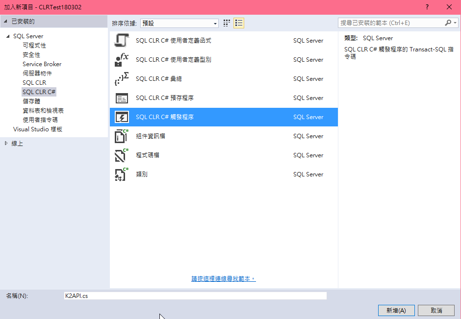
Task: Select SQL CLR C# 觸發程序 template icon
Action: (122, 117)
